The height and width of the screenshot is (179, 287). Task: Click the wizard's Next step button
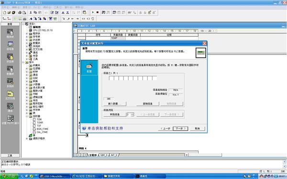click(180, 128)
